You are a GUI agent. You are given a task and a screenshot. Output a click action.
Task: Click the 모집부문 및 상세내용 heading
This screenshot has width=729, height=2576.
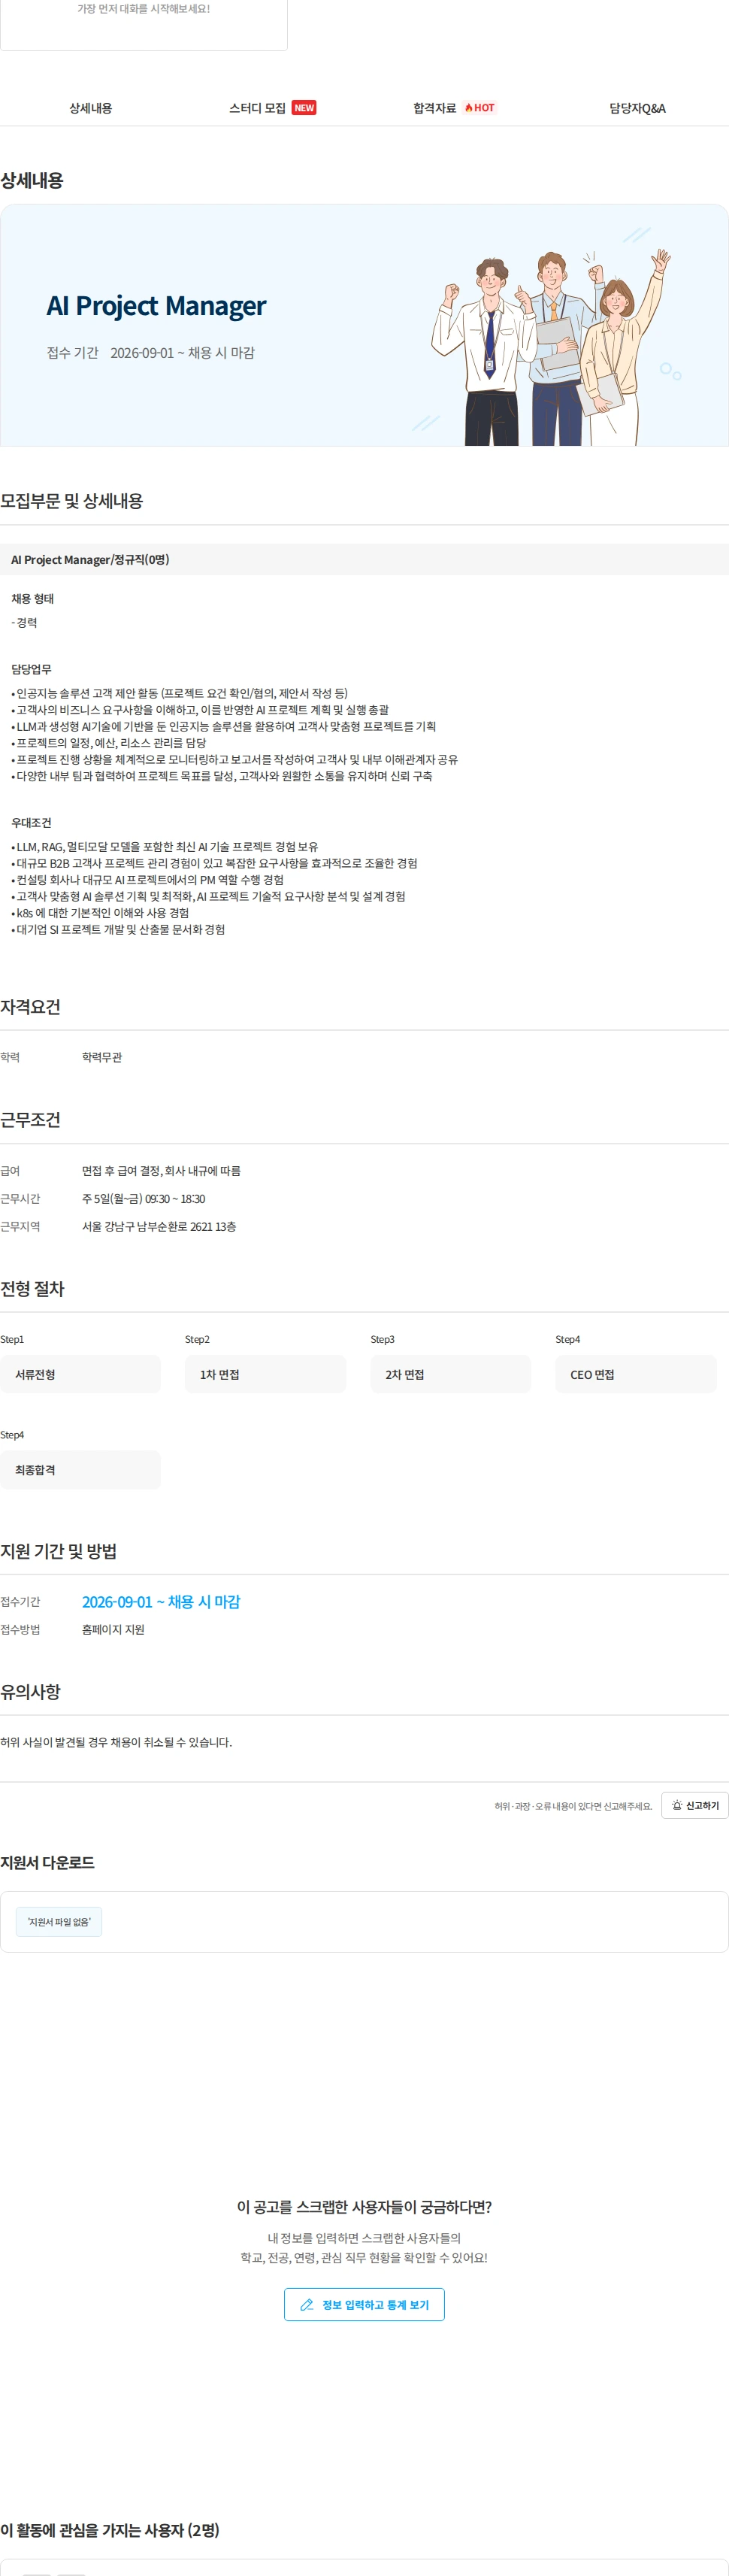coord(71,501)
